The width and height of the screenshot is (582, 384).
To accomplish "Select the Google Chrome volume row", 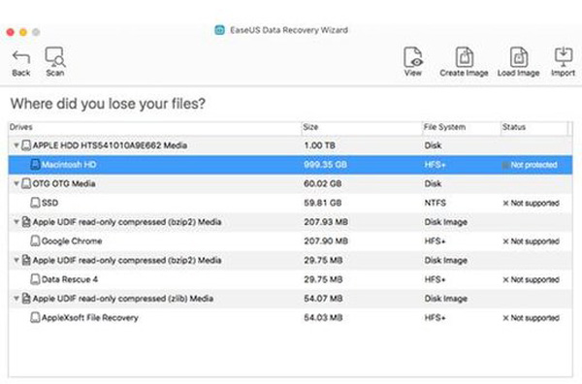I will coord(290,241).
